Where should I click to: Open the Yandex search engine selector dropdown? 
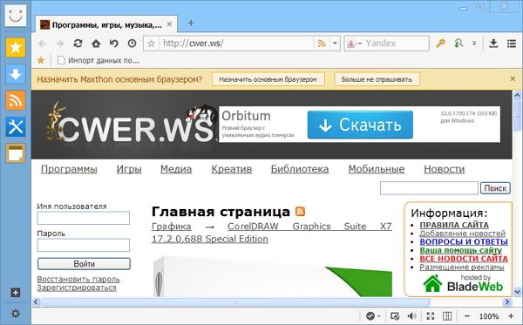click(354, 44)
